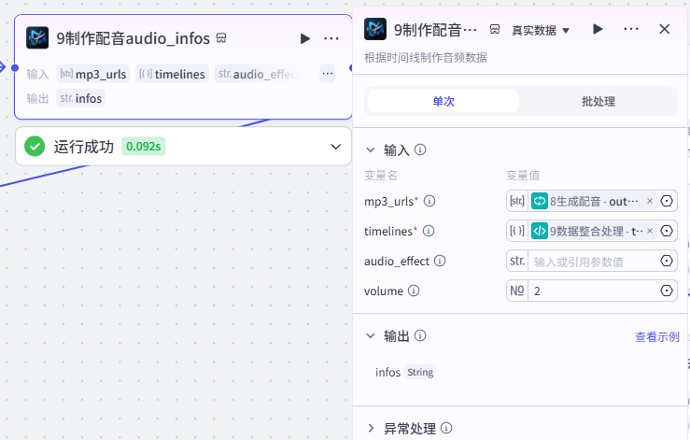Open the 真实数据 dropdown
Screen dimensions: 690x440
[541, 31]
